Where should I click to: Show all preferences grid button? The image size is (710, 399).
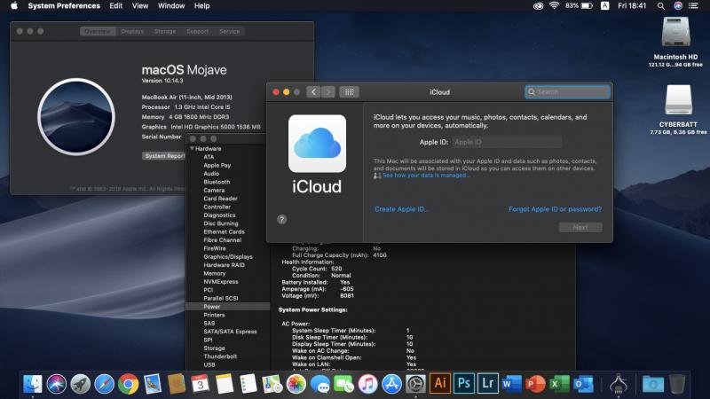click(349, 92)
